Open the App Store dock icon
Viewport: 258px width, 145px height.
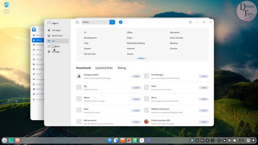123,141
